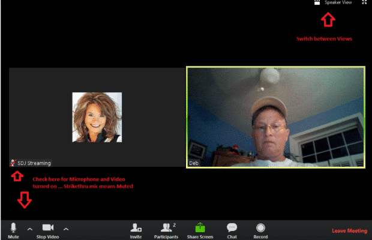Image resolution: width=372 pixels, height=240 pixels.
Task: Open the Invite people icon
Action: (136, 231)
